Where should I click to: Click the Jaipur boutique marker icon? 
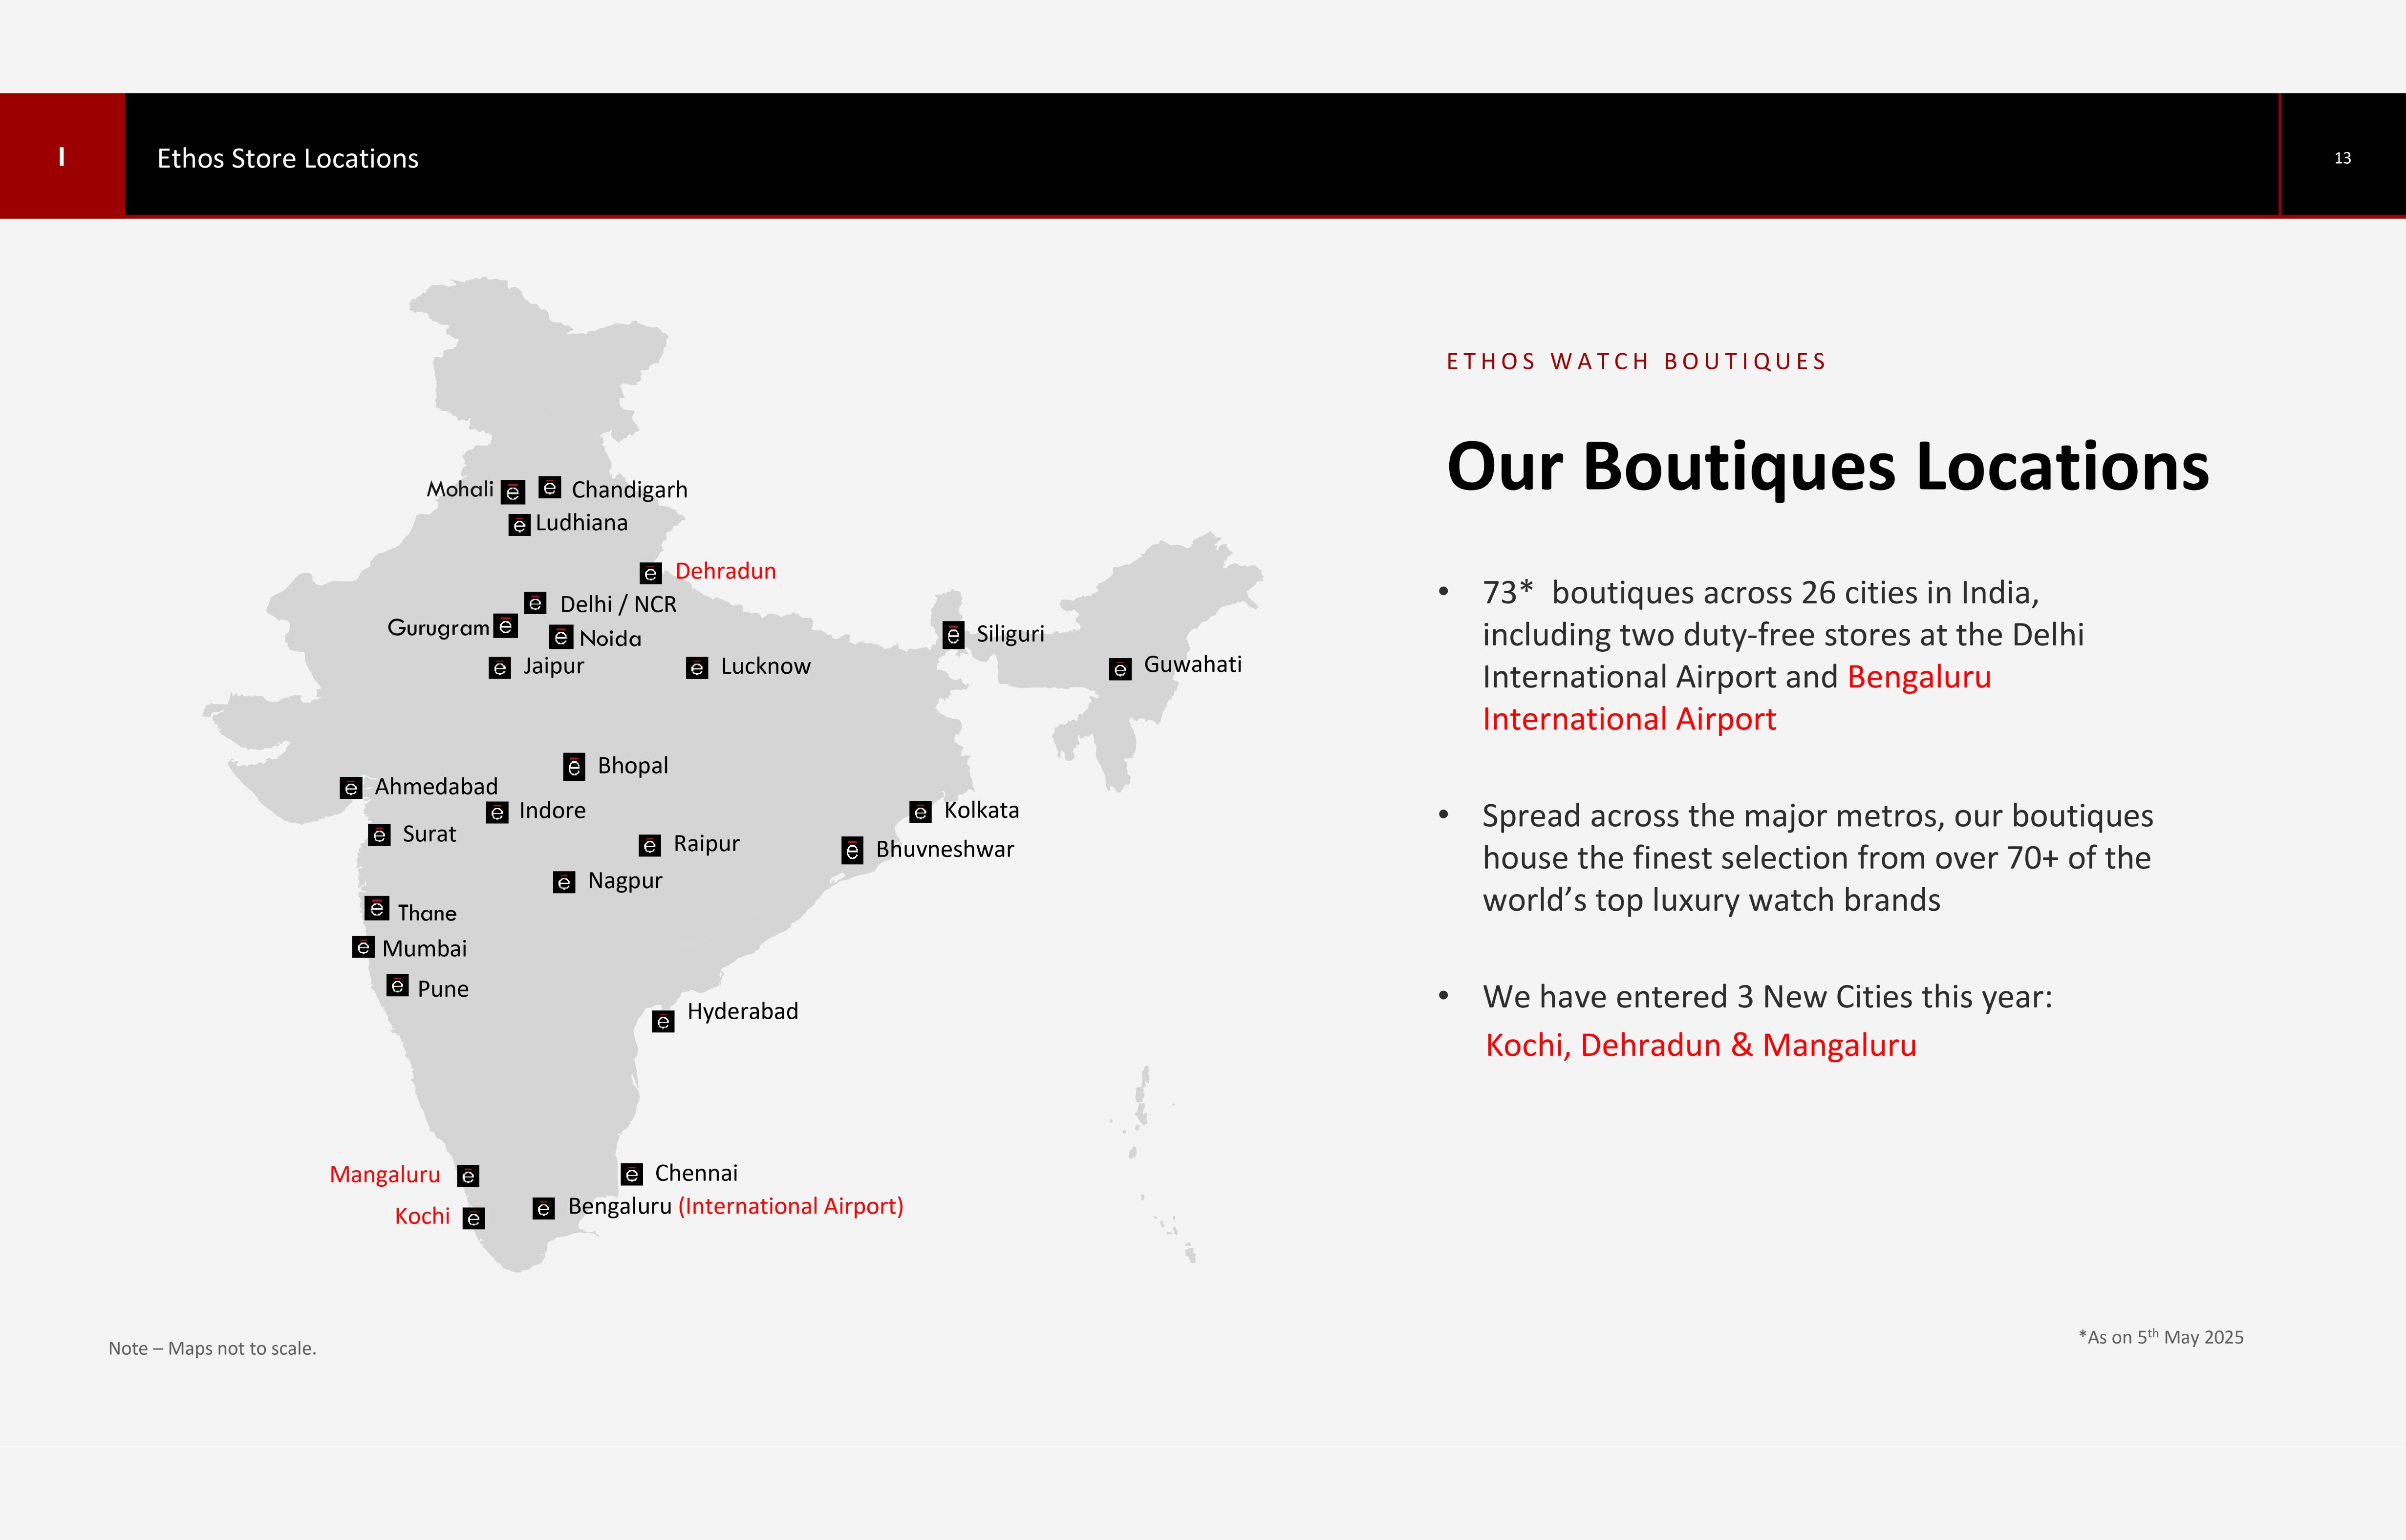[500, 668]
